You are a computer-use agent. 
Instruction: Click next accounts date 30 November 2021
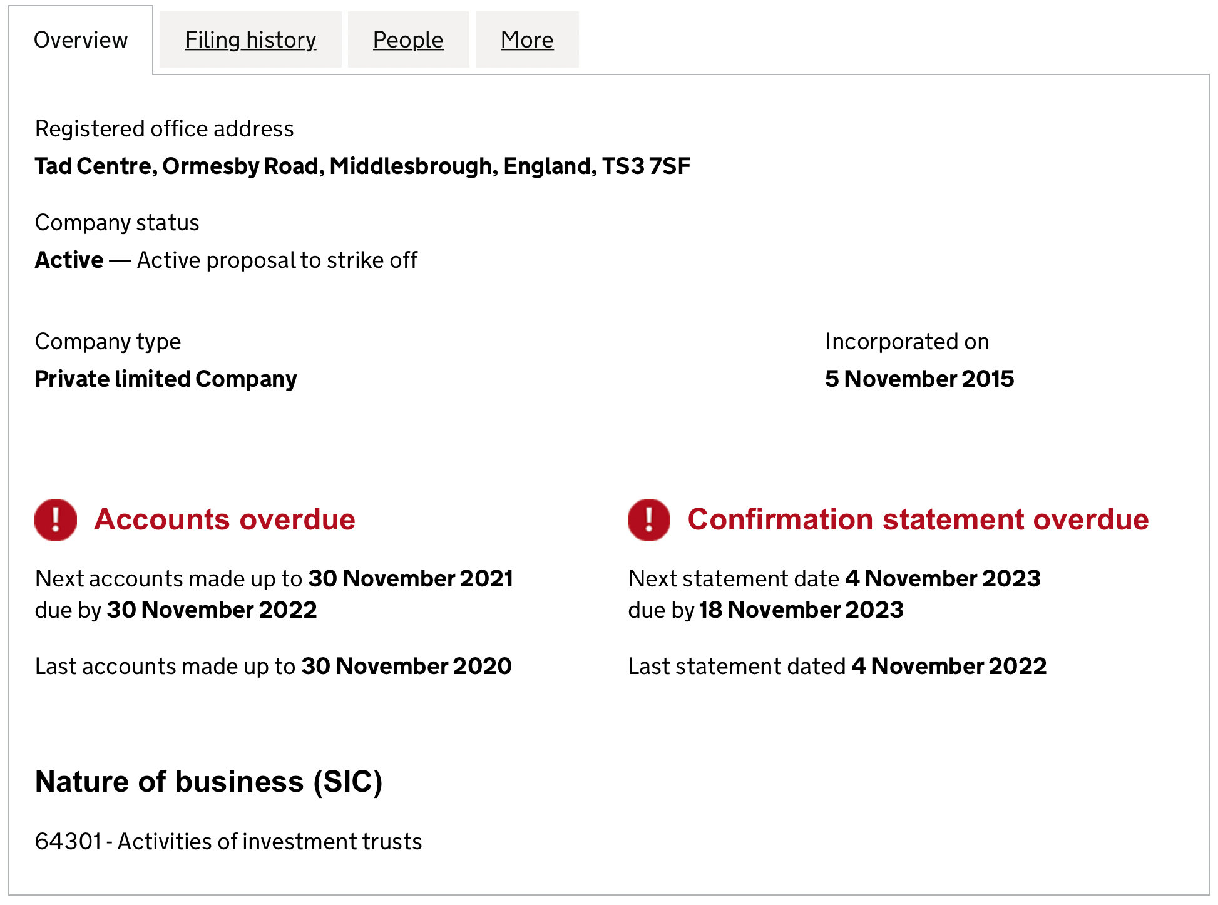[x=411, y=579]
